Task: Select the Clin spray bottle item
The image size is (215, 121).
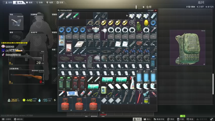Action: point(132,83)
